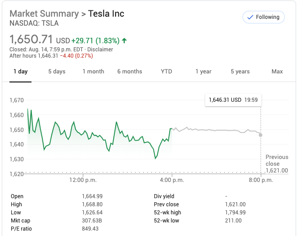The height and width of the screenshot is (236, 297).
Task: Toggle the Following button
Action: [x=263, y=17]
